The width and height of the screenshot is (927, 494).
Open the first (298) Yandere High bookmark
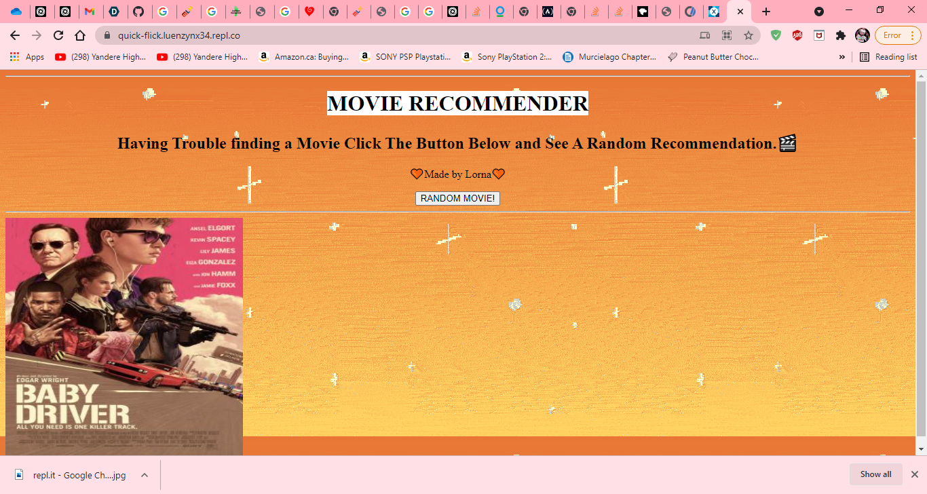100,57
